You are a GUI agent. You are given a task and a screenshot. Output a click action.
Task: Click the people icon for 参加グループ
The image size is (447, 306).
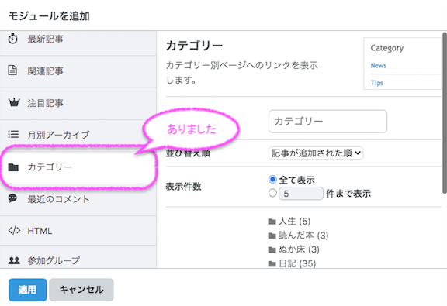[x=14, y=260]
